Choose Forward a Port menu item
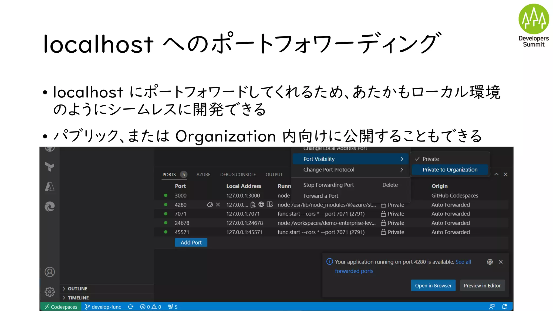Viewport: 553px width, 311px height. (x=350, y=196)
